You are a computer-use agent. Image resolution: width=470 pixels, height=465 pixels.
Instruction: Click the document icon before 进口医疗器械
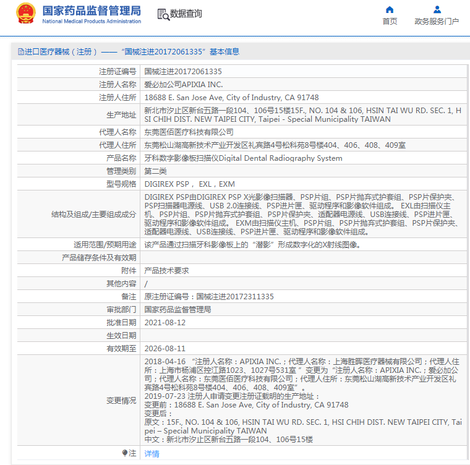[x=20, y=52]
